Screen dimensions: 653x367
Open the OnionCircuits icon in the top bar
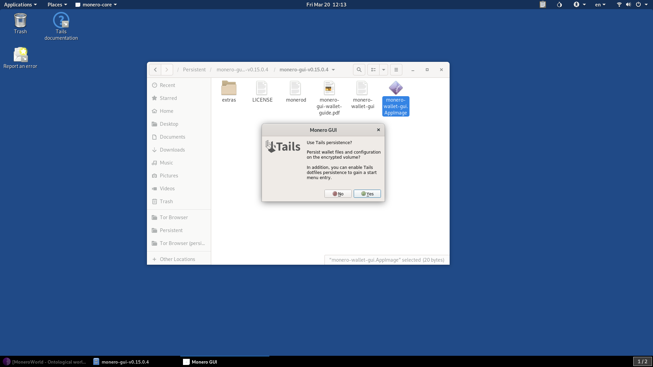point(559,4)
